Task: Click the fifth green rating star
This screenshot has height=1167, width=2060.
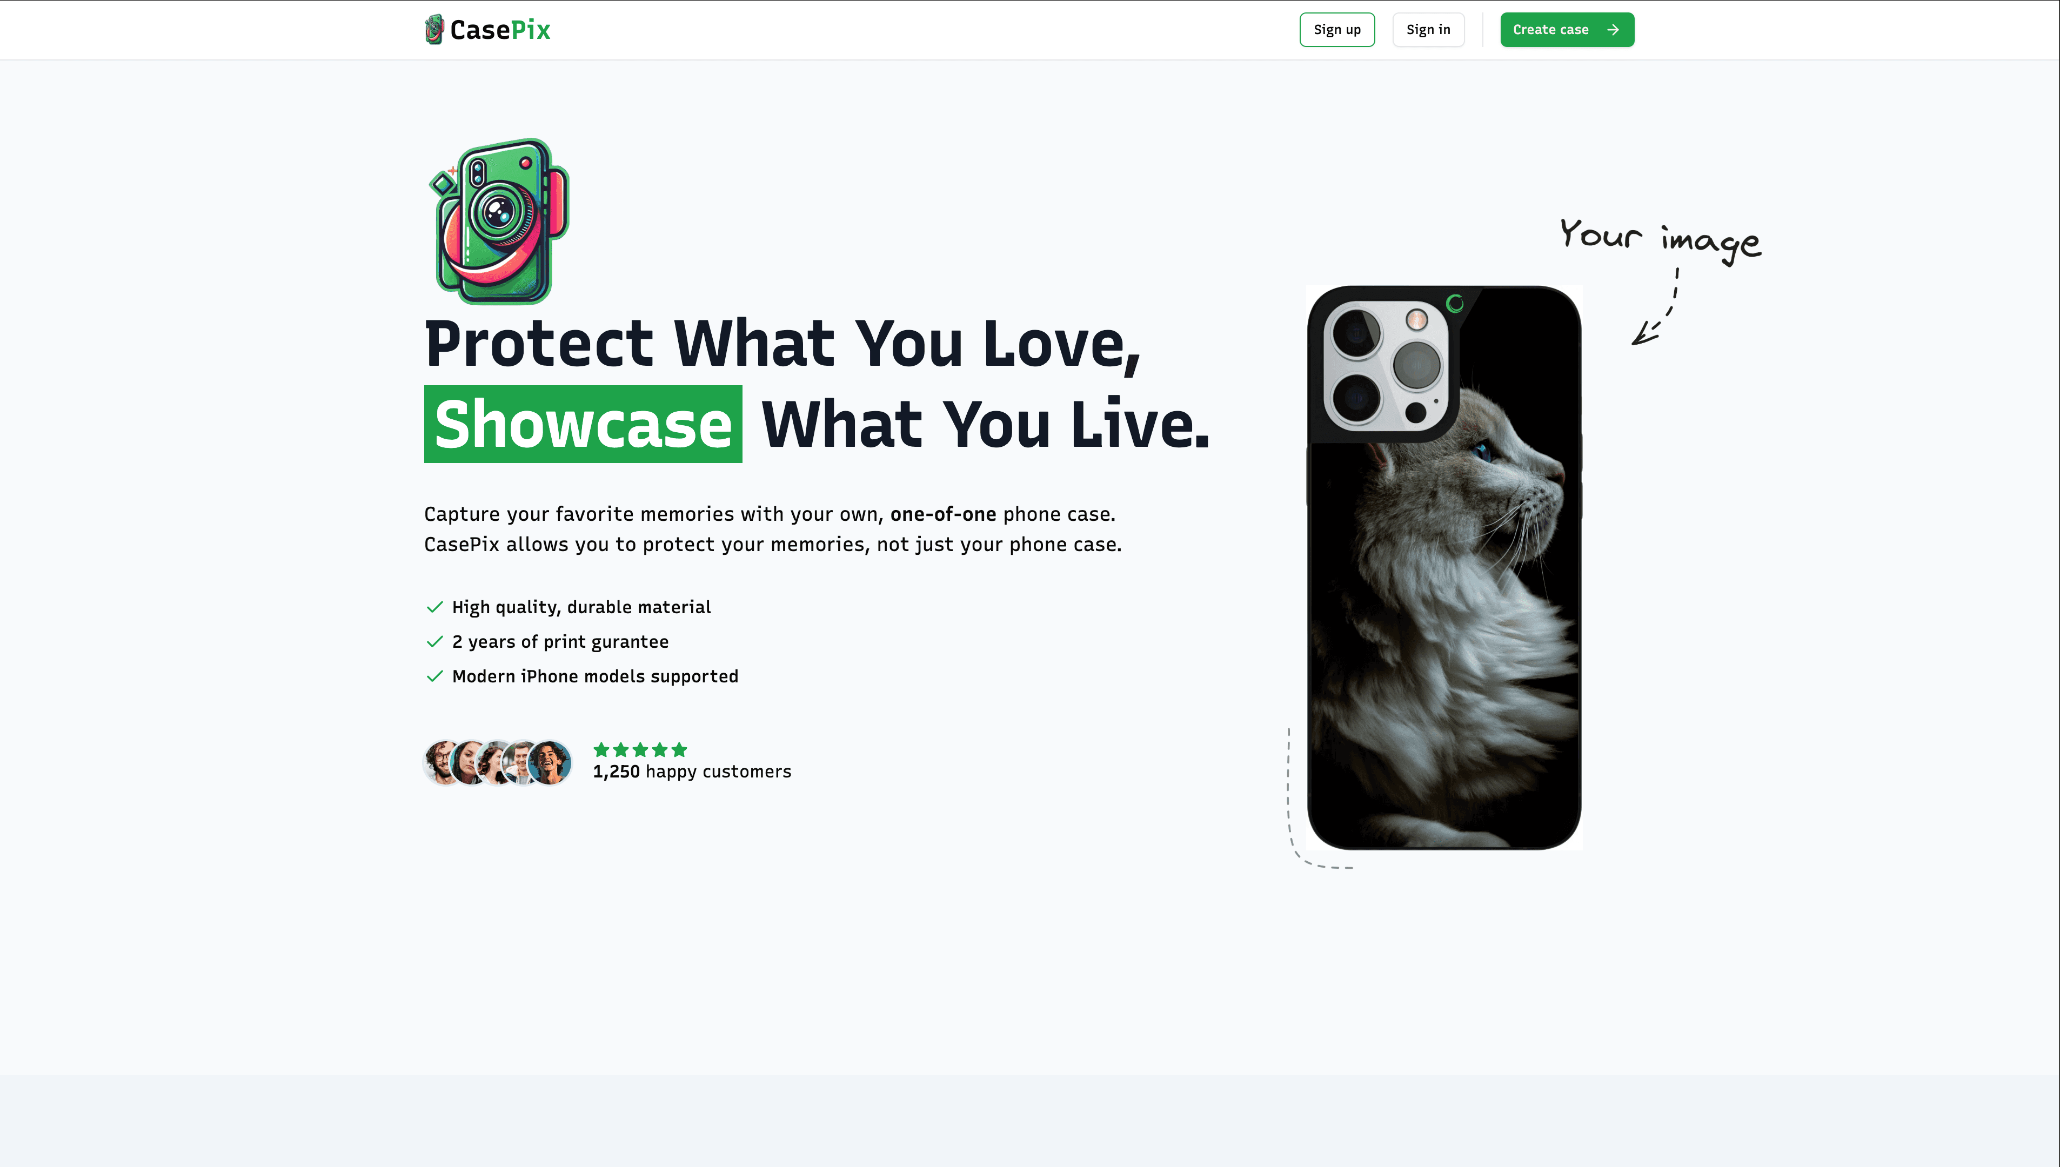Action: click(x=679, y=749)
